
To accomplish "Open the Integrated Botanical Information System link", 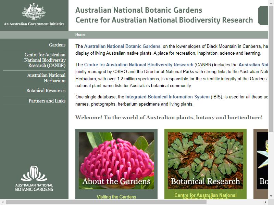I will pyautogui.click(x=167, y=97).
